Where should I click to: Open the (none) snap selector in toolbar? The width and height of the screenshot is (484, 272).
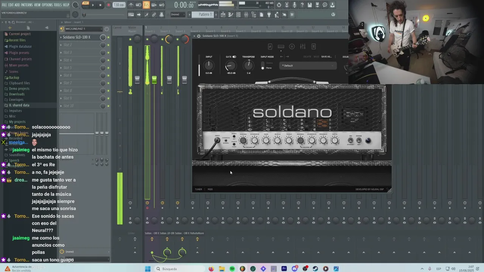coord(178,14)
